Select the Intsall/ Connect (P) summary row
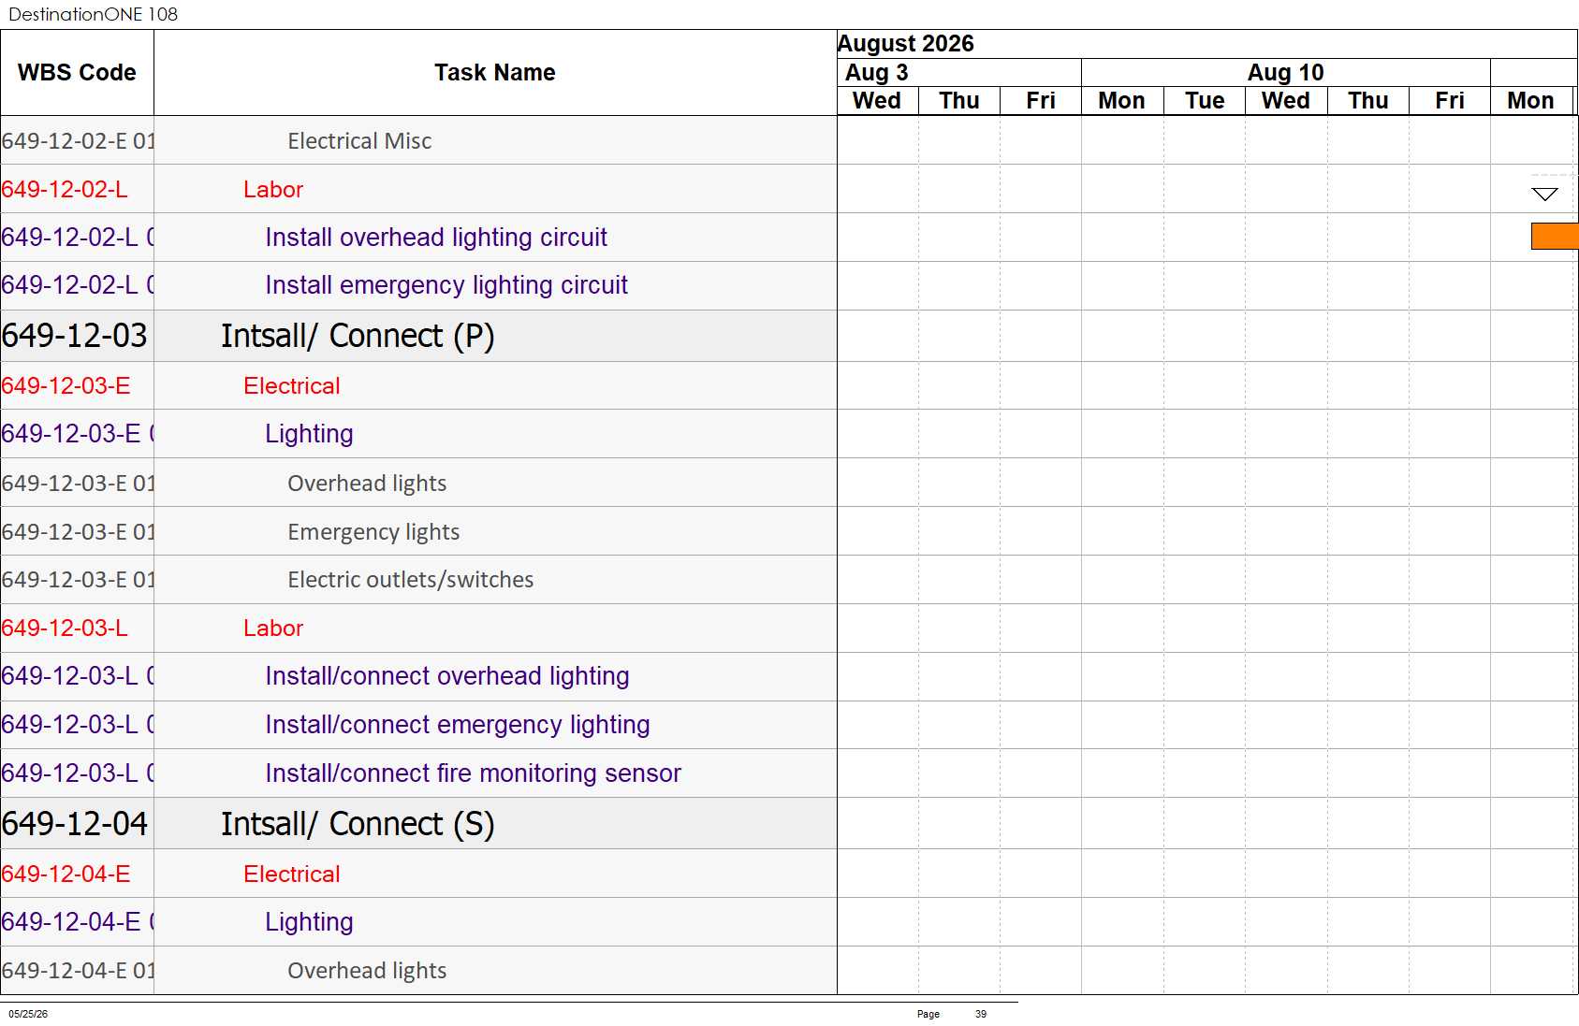This screenshot has height=1026, width=1579. [x=418, y=336]
